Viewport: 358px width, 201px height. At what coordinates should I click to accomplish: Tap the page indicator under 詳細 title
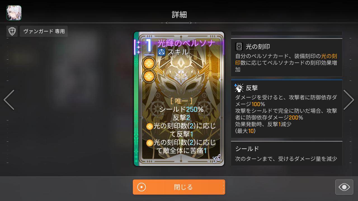tap(179, 23)
